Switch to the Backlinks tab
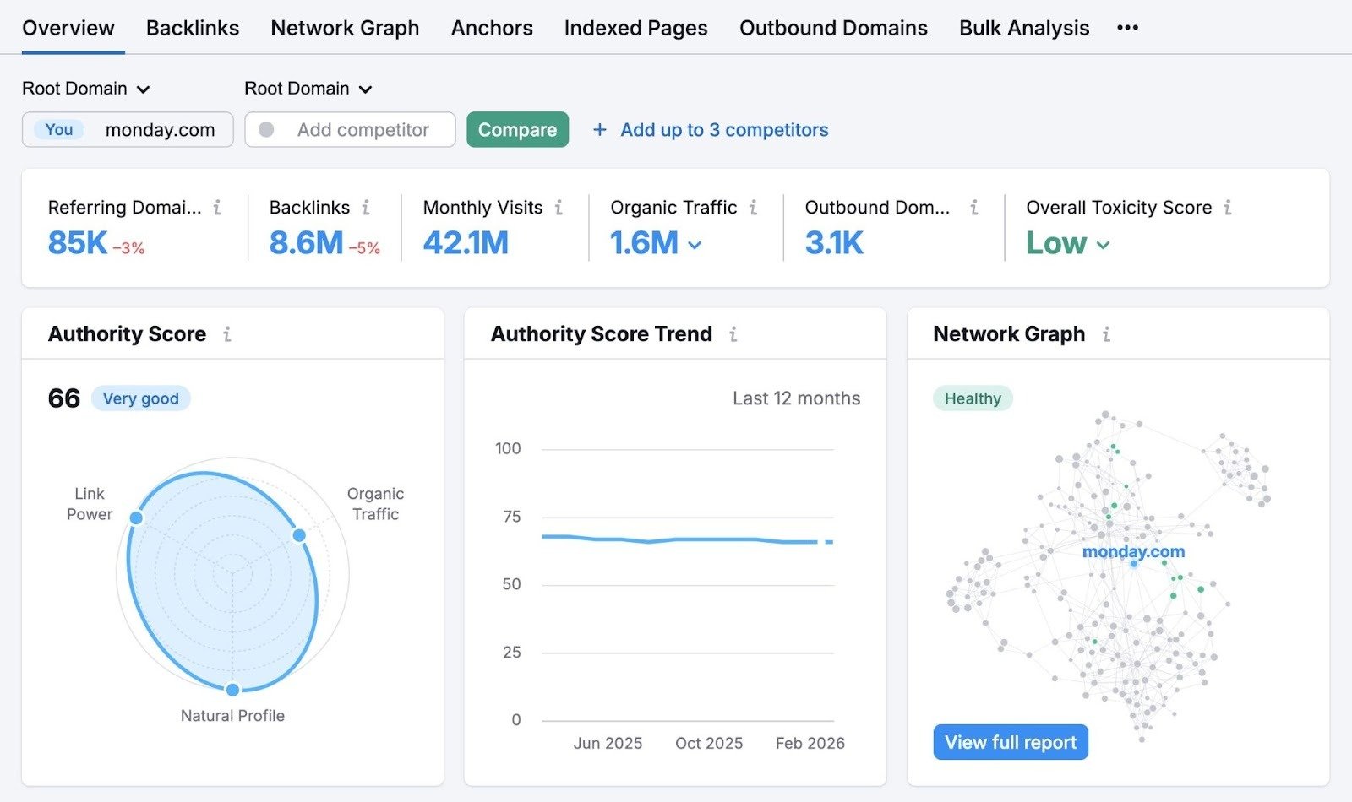This screenshot has width=1352, height=802. (x=193, y=27)
